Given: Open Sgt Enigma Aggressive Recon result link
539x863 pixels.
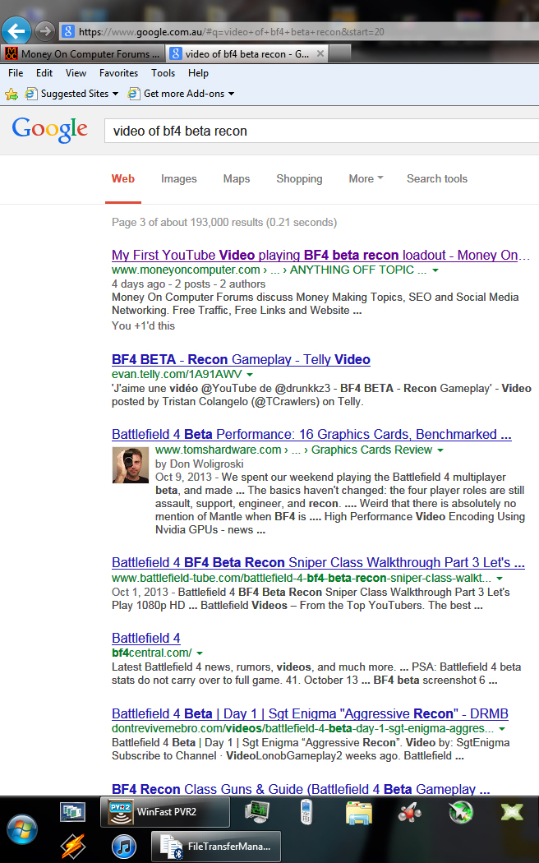Looking at the screenshot, I should coord(310,713).
